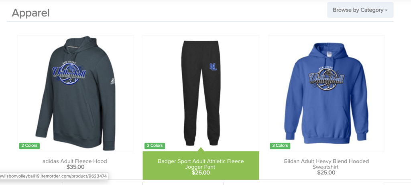This screenshot has width=411, height=185.
Task: Select the 2 Colors badge on the adidas hoodie
Action: tap(29, 146)
